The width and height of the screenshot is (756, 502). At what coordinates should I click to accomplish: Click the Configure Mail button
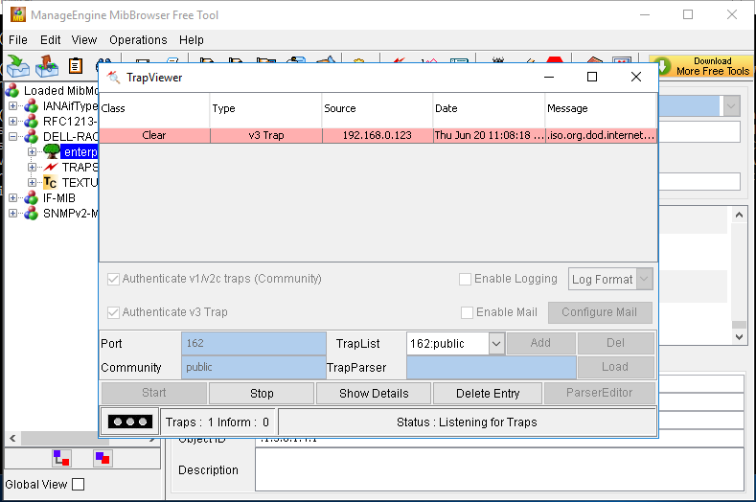(600, 312)
